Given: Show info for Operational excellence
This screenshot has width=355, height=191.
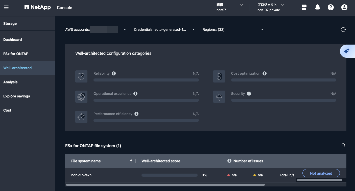Looking at the screenshot, I should pyautogui.click(x=135, y=94).
